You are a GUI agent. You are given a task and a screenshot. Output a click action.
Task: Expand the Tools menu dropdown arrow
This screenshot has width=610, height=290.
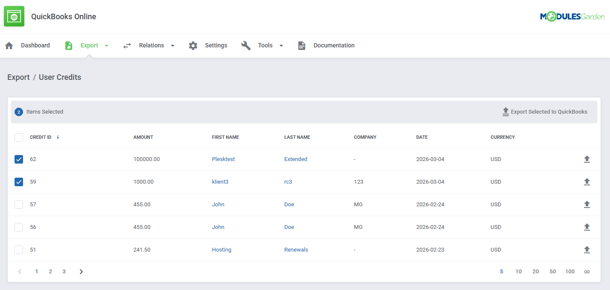(x=281, y=46)
